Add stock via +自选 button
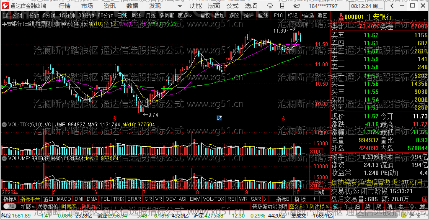This screenshot has width=429, height=220. tap(308, 15)
